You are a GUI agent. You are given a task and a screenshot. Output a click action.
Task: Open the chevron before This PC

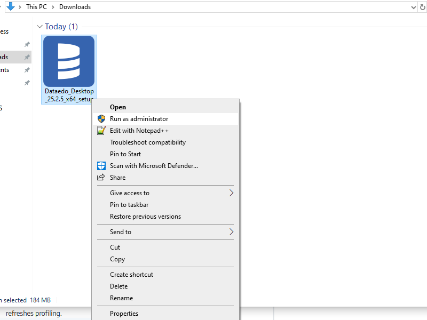pyautogui.click(x=20, y=7)
